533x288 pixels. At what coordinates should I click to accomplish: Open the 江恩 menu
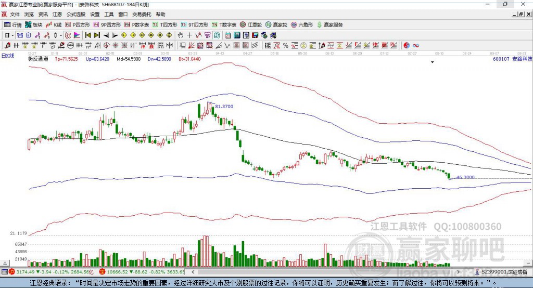tap(57, 14)
